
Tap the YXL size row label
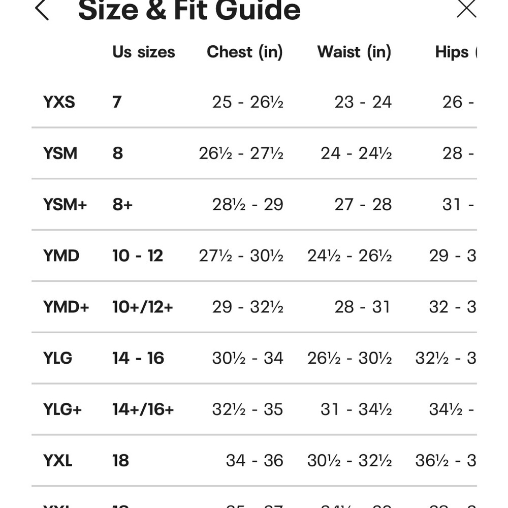57,461
